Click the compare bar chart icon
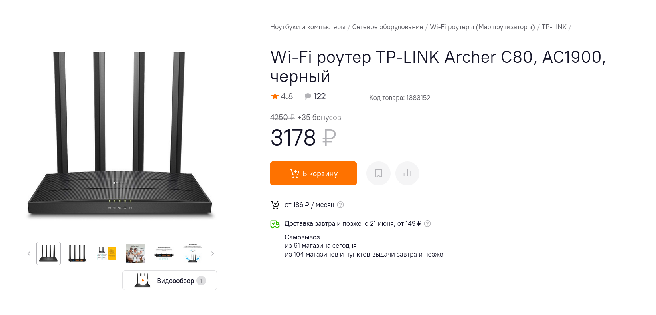Image resolution: width=656 pixels, height=315 pixels. click(407, 173)
